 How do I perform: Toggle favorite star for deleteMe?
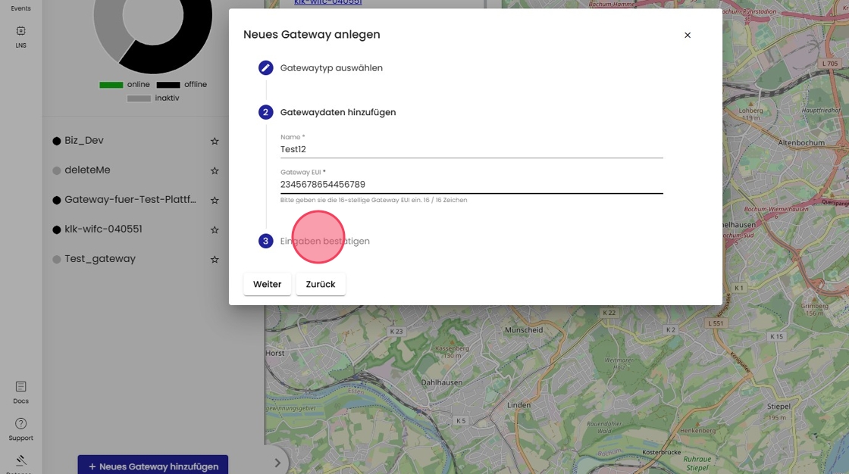tap(215, 171)
